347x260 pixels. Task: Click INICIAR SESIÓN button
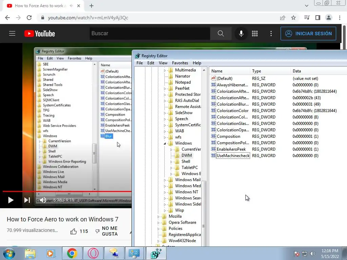point(308,34)
